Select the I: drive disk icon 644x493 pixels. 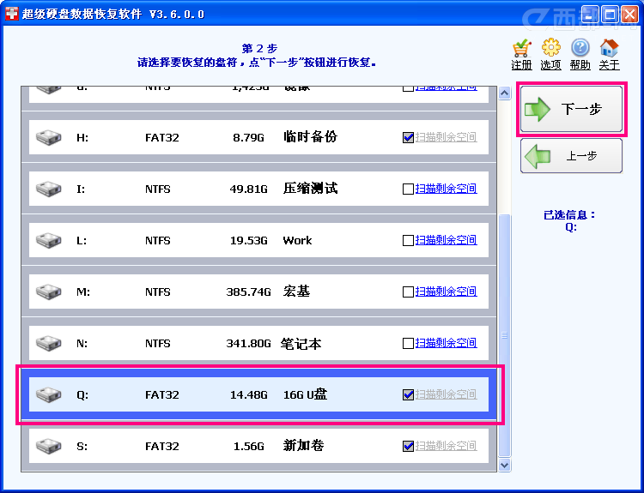click(x=48, y=189)
